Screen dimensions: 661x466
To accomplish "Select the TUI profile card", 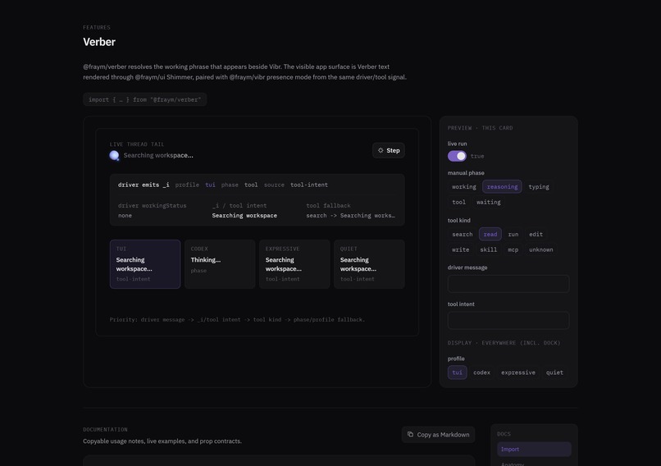I will [145, 264].
